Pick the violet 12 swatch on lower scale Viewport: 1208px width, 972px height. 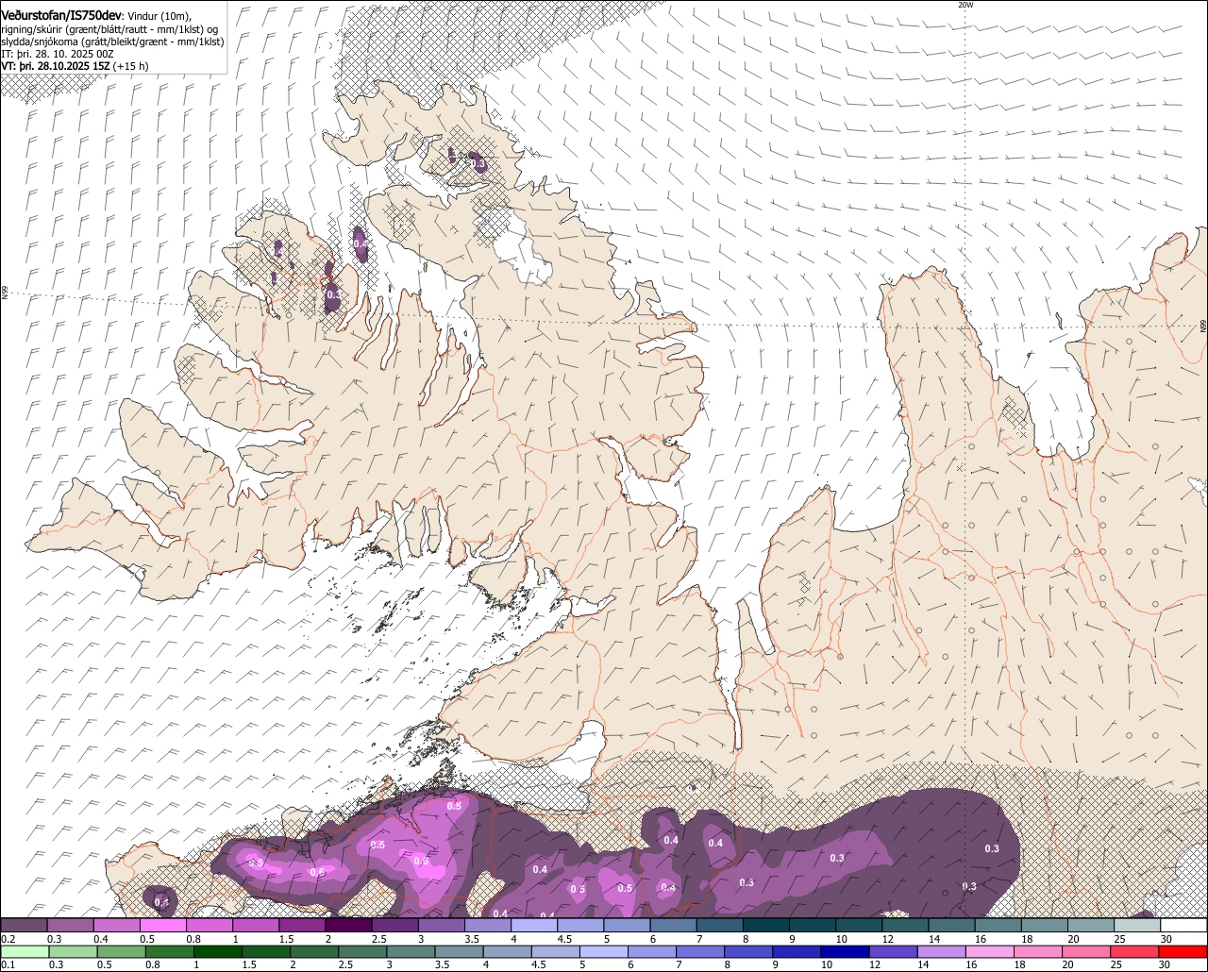tap(894, 952)
